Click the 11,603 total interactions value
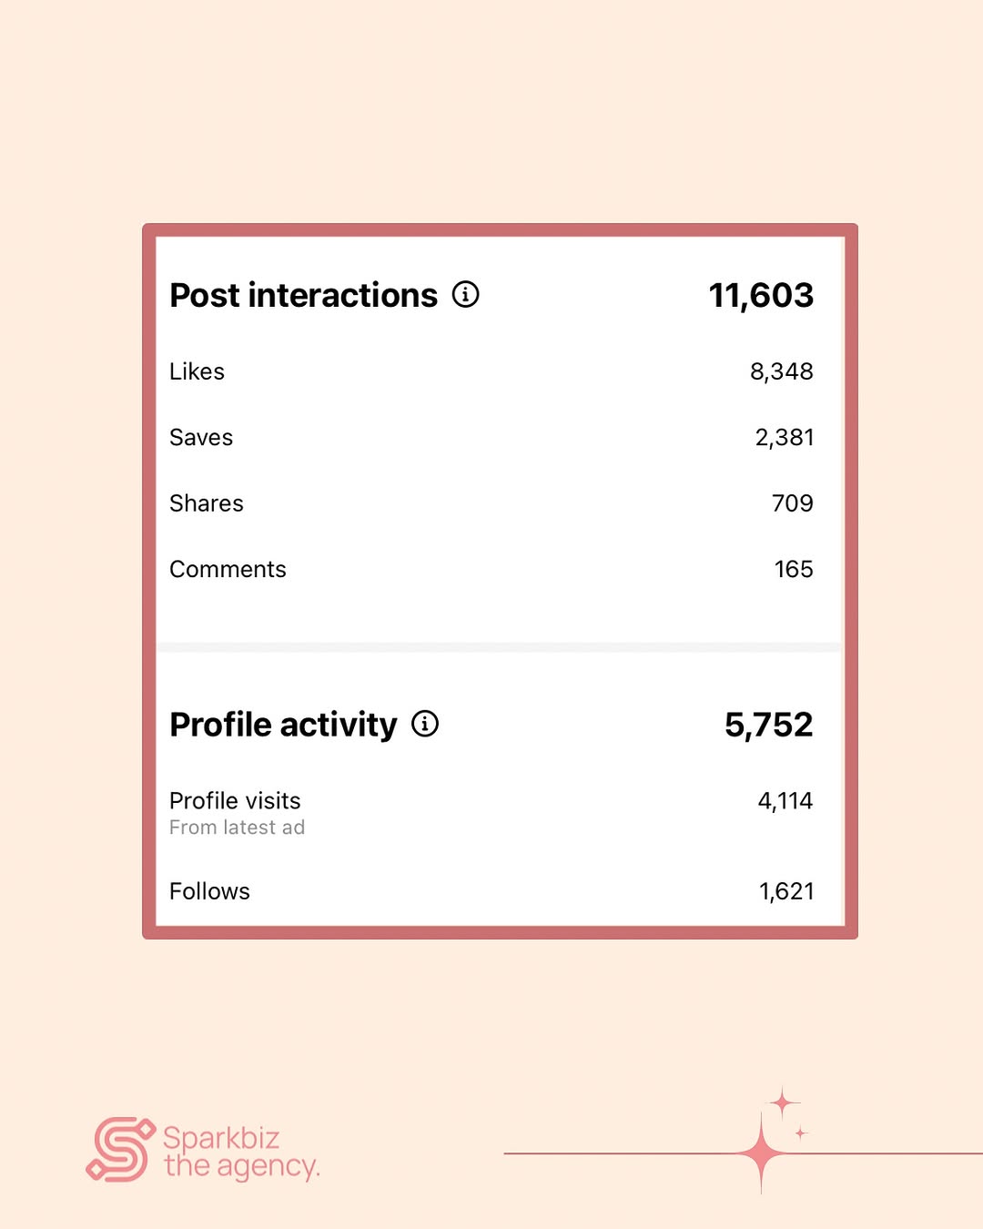Image resolution: width=983 pixels, height=1229 pixels. pyautogui.click(x=761, y=296)
